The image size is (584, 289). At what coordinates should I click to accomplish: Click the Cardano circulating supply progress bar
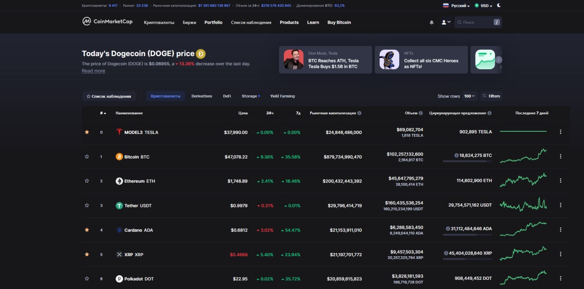(x=467, y=234)
